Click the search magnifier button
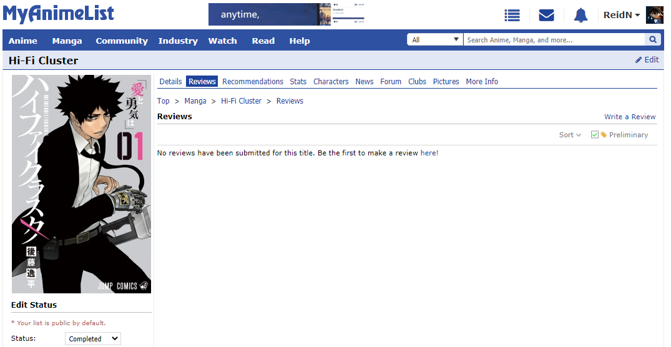 click(x=653, y=40)
